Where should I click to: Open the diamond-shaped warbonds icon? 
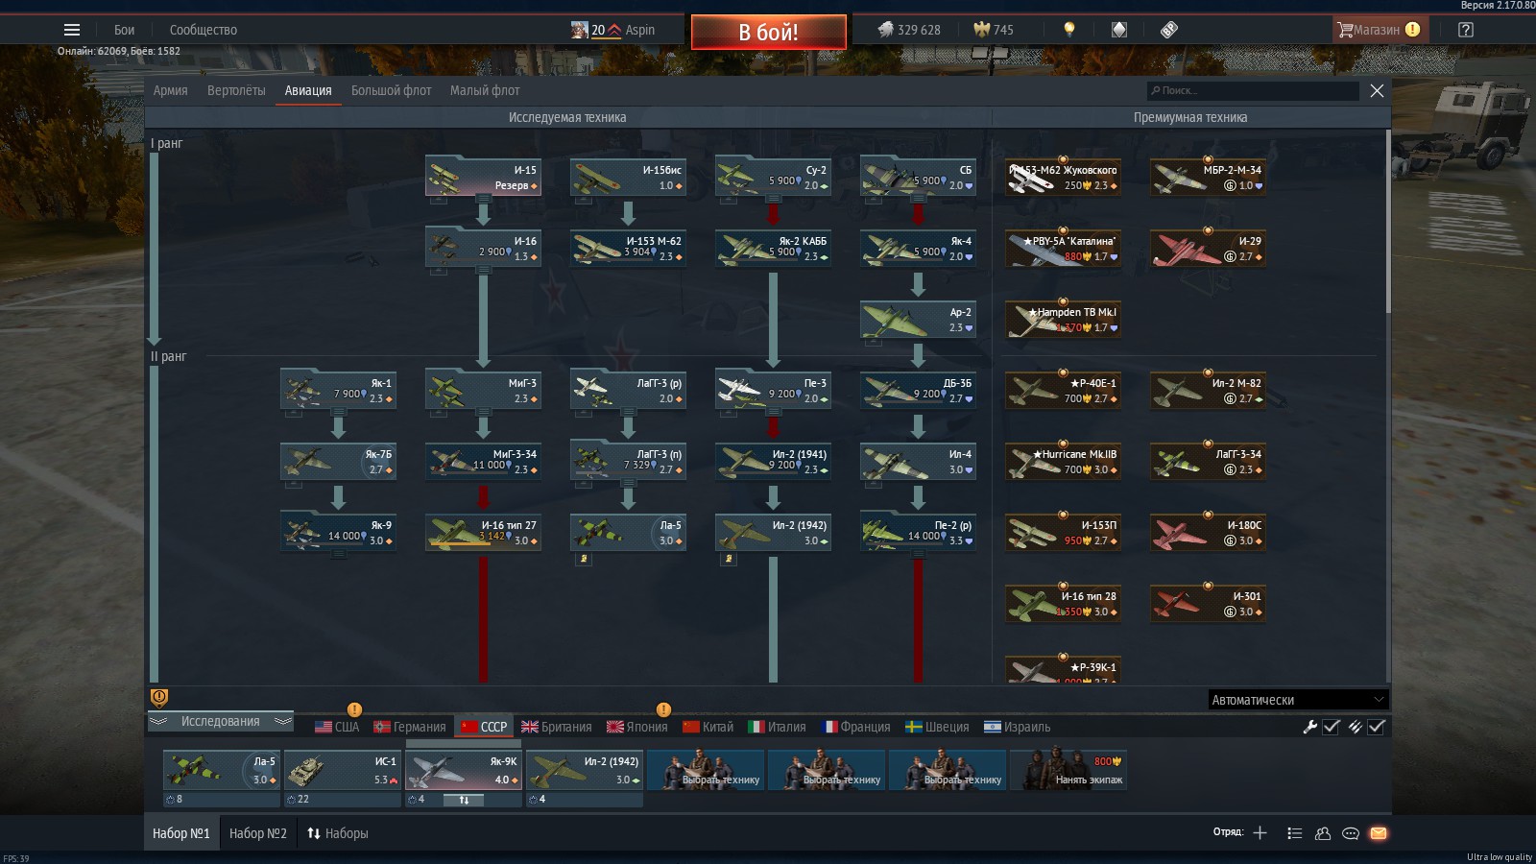1119,30
